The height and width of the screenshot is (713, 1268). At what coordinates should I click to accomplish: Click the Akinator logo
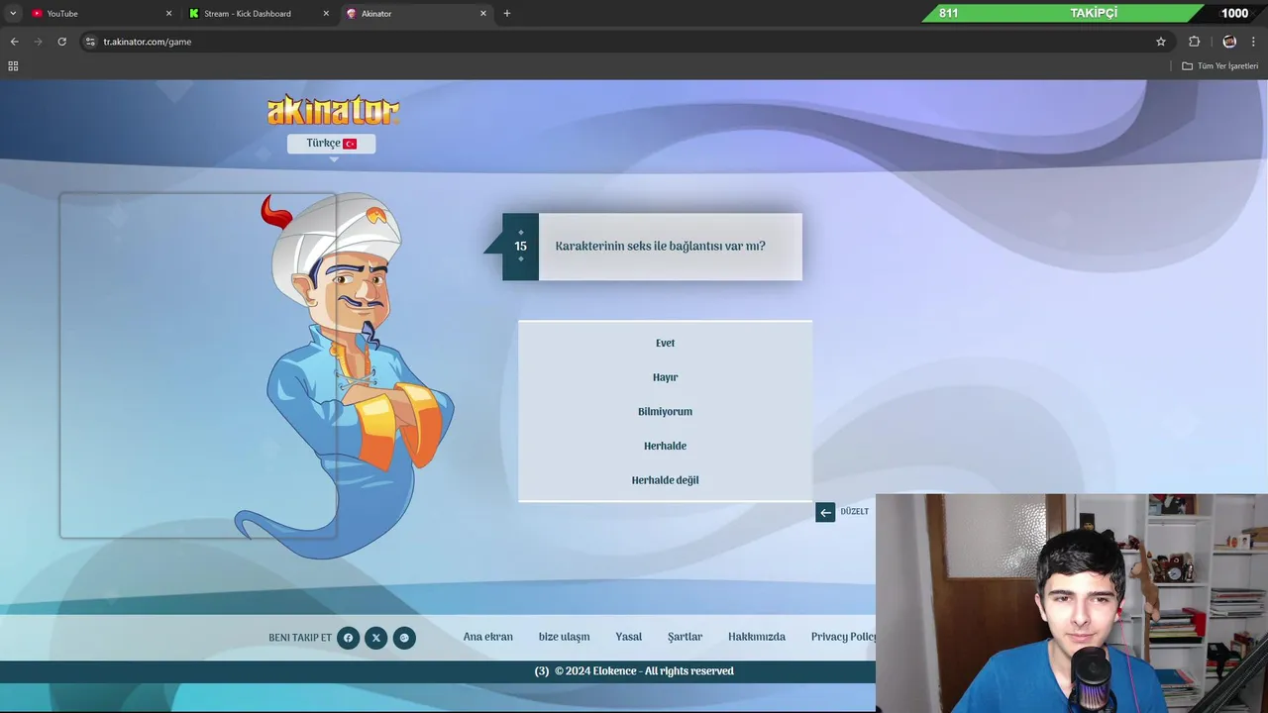point(333,110)
